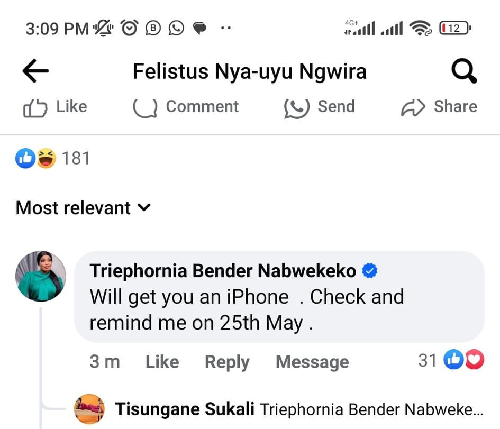The width and height of the screenshot is (500, 429).
Task: Open Tisungane Sukali's profile name
Action: pyautogui.click(x=185, y=409)
